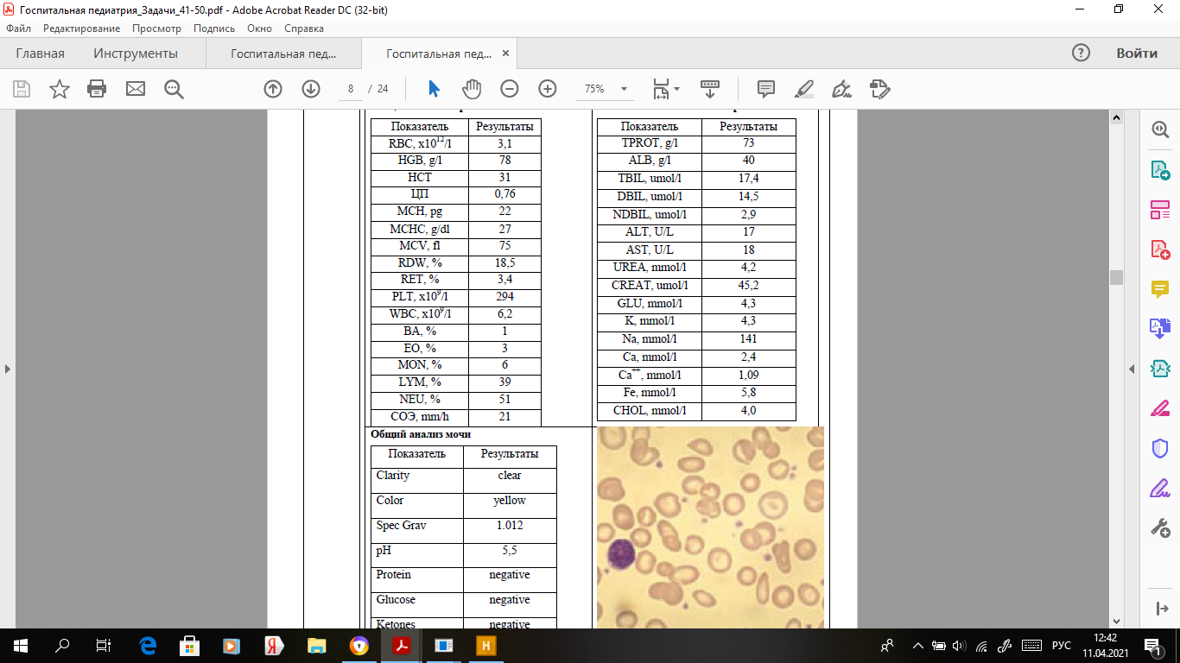Image resolution: width=1180 pixels, height=663 pixels.
Task: Open the Windows Start menu
Action: 20,645
